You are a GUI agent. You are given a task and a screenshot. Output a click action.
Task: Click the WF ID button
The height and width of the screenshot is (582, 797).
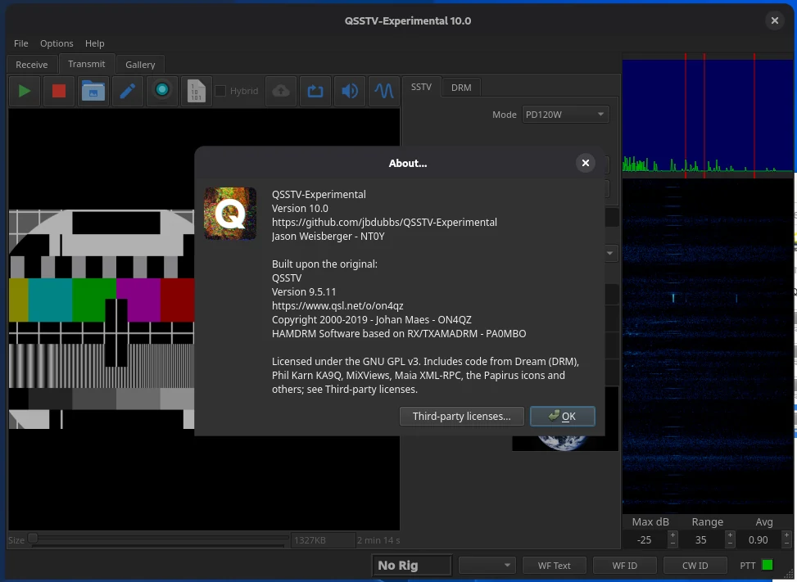[x=624, y=566]
